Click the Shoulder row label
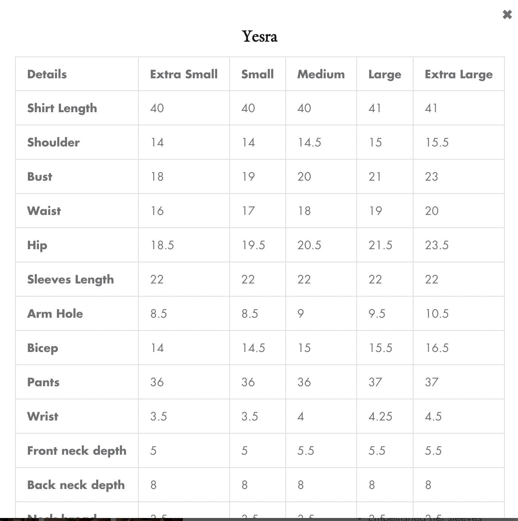 tap(53, 142)
